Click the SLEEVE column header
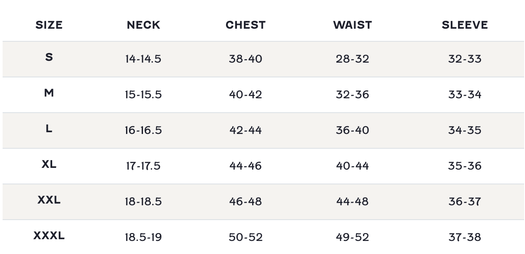The height and width of the screenshot is (254, 525). coord(465,25)
